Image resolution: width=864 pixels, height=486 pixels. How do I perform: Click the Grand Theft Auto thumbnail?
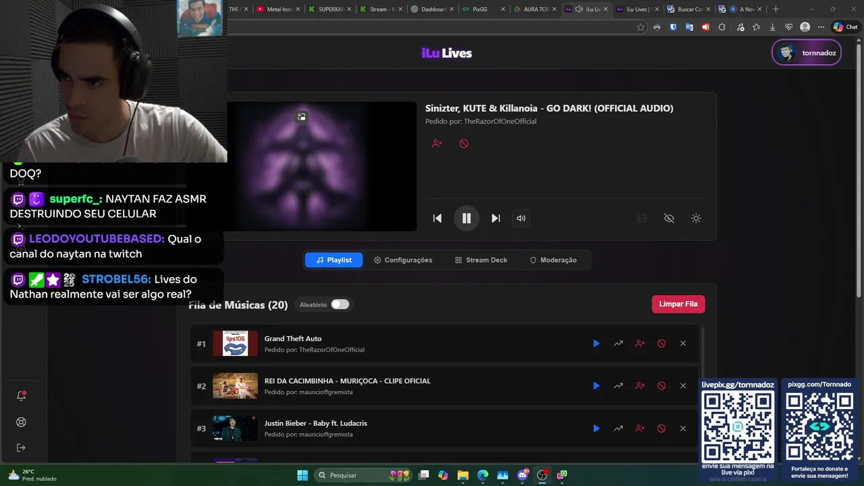pos(235,344)
